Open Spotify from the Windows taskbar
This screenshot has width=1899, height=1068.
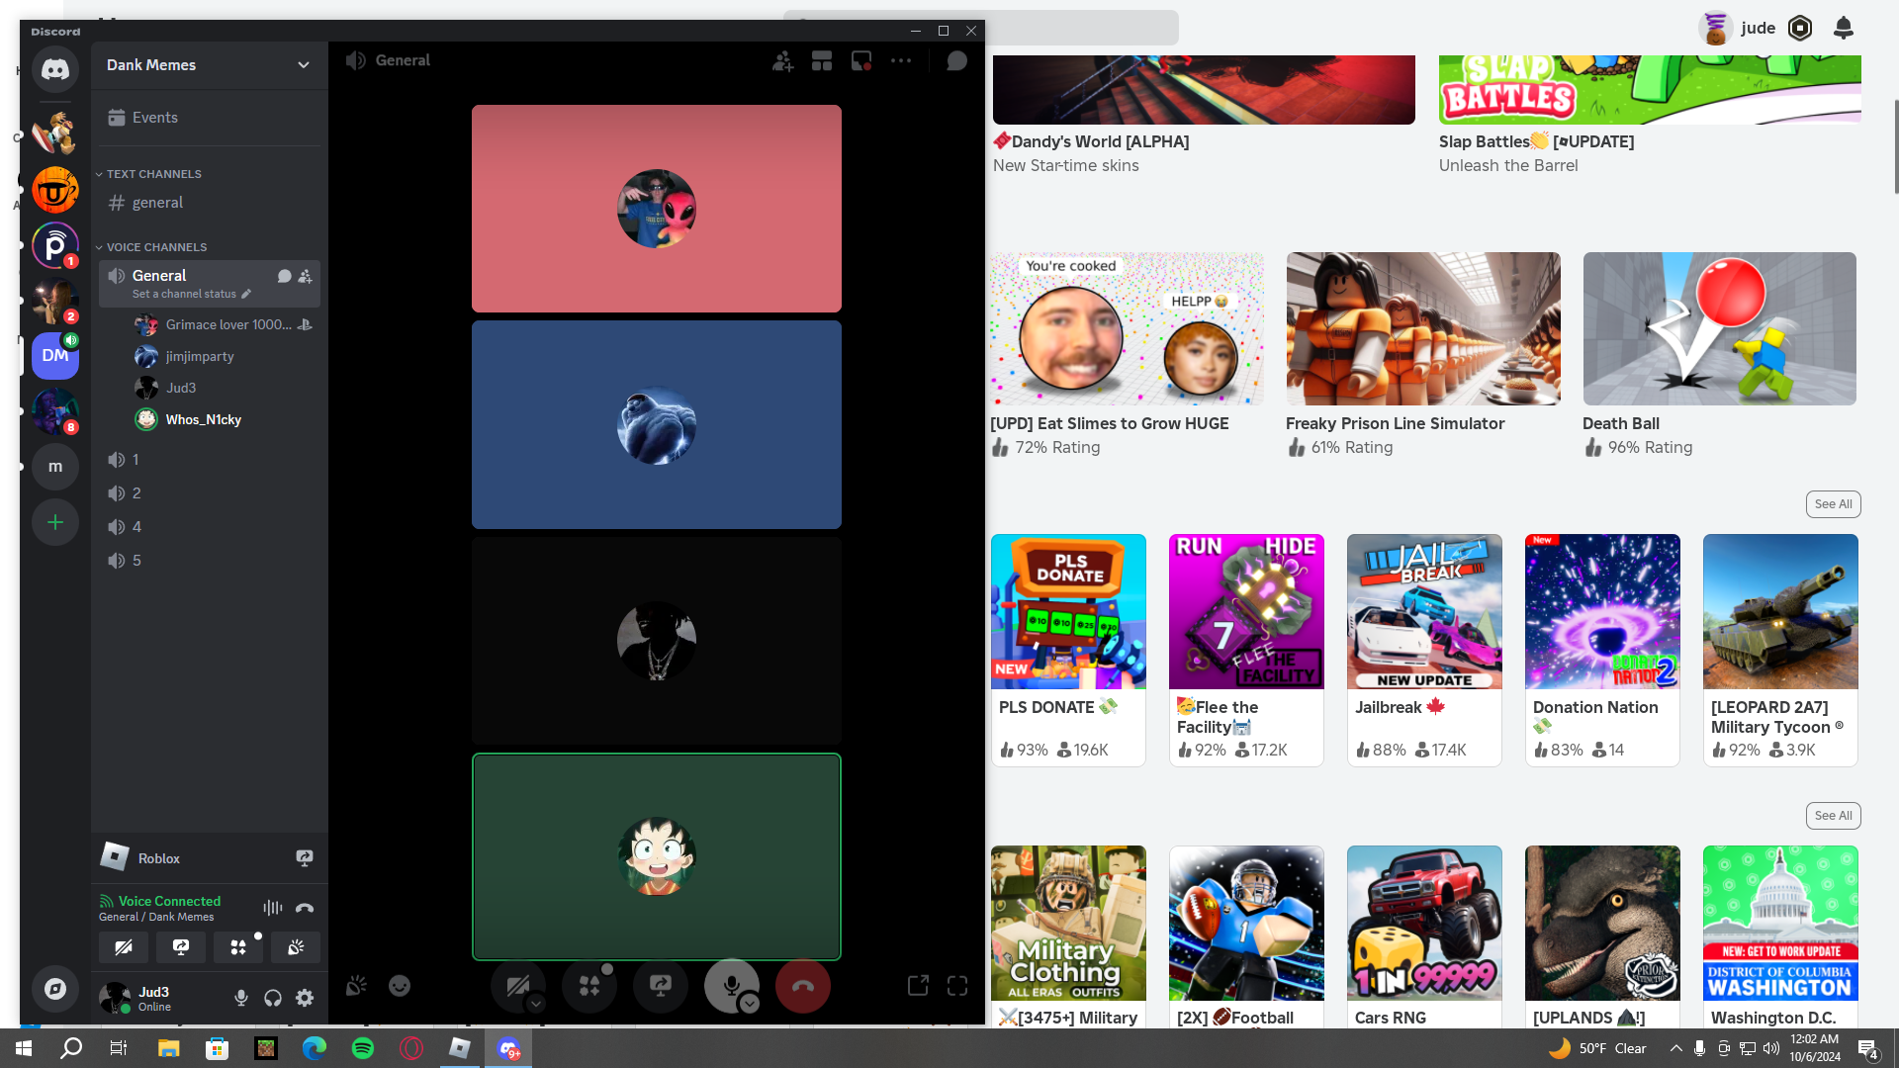(363, 1048)
